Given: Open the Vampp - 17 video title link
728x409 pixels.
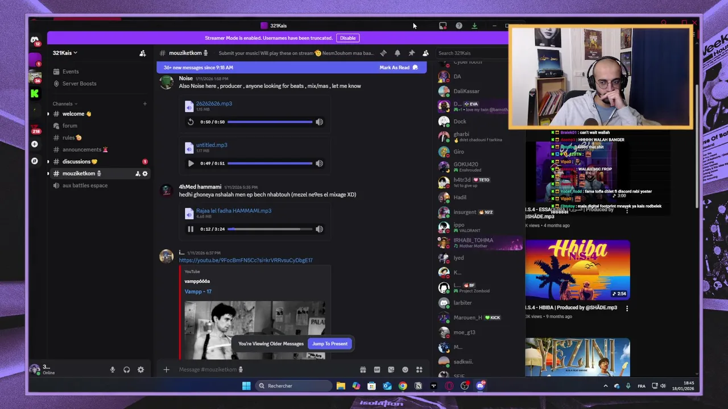Looking at the screenshot, I should click(198, 292).
